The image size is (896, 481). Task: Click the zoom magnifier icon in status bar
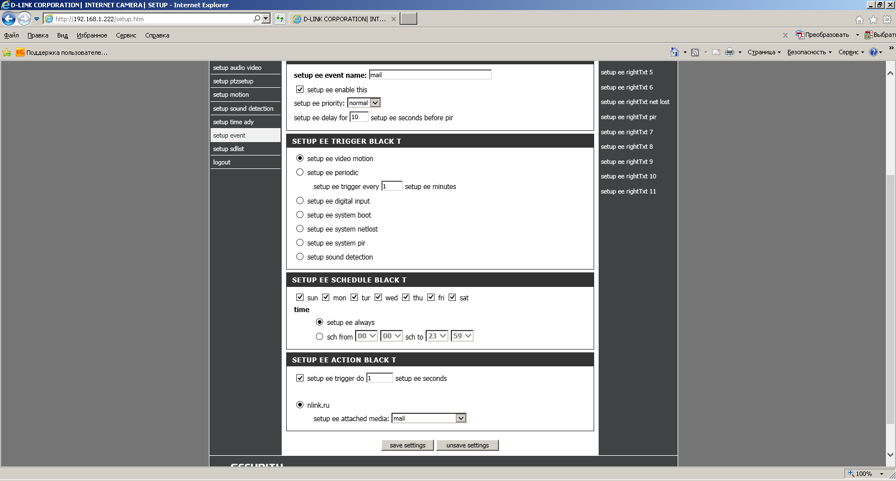pyautogui.click(x=851, y=473)
